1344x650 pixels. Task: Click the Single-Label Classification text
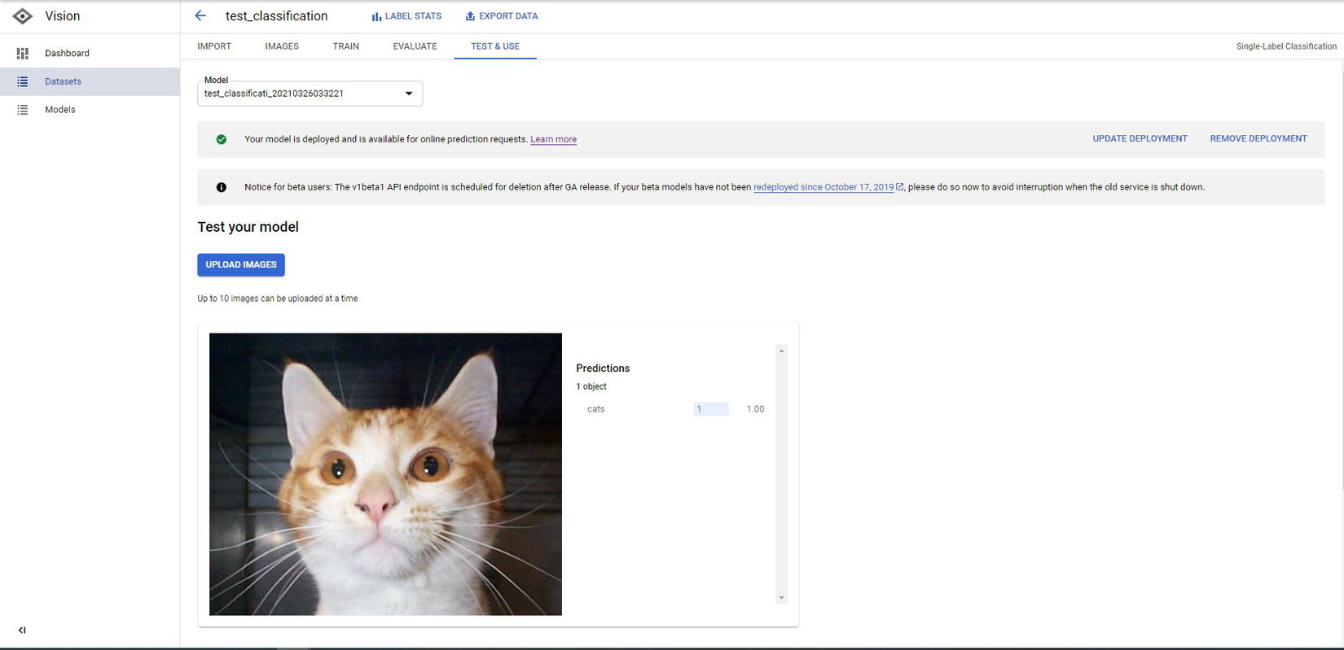click(x=1286, y=46)
